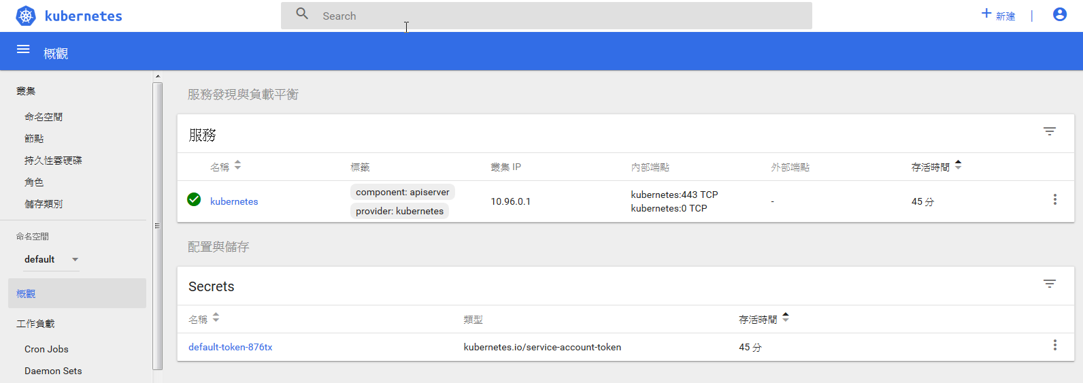Open the default-token-876tx secret link
Viewport: 1083px width, 383px height.
[x=230, y=347]
